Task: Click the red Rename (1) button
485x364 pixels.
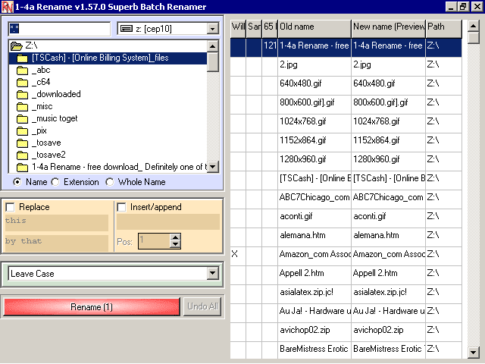Action: point(92,306)
